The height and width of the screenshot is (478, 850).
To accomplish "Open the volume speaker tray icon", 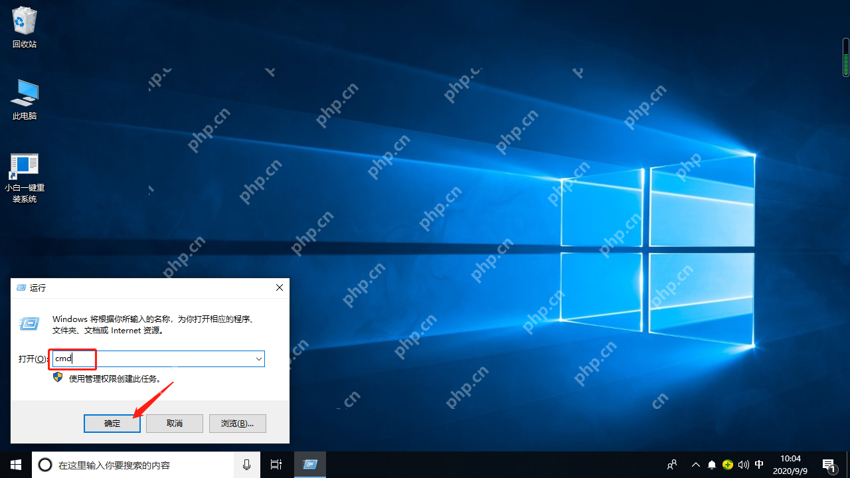I will point(744,465).
